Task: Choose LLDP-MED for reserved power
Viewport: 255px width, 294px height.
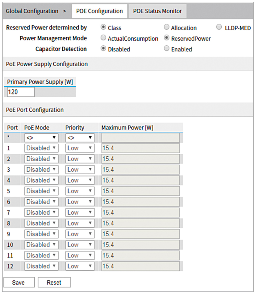Action: coord(219,27)
